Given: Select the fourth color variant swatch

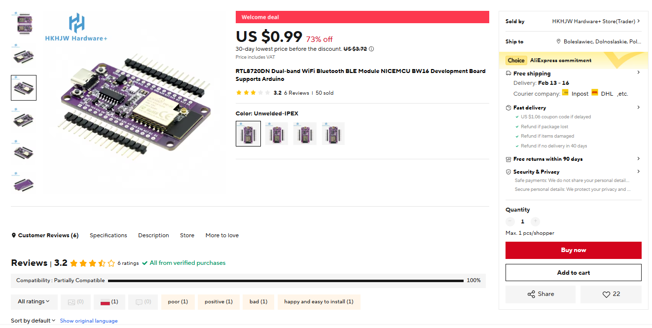Looking at the screenshot, I should click(x=333, y=134).
